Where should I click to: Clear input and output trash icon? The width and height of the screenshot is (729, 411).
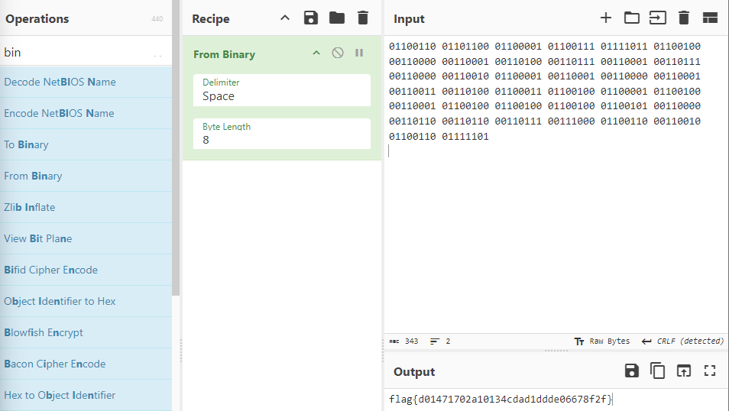683,18
